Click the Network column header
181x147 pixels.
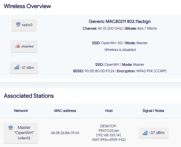pos(21,111)
